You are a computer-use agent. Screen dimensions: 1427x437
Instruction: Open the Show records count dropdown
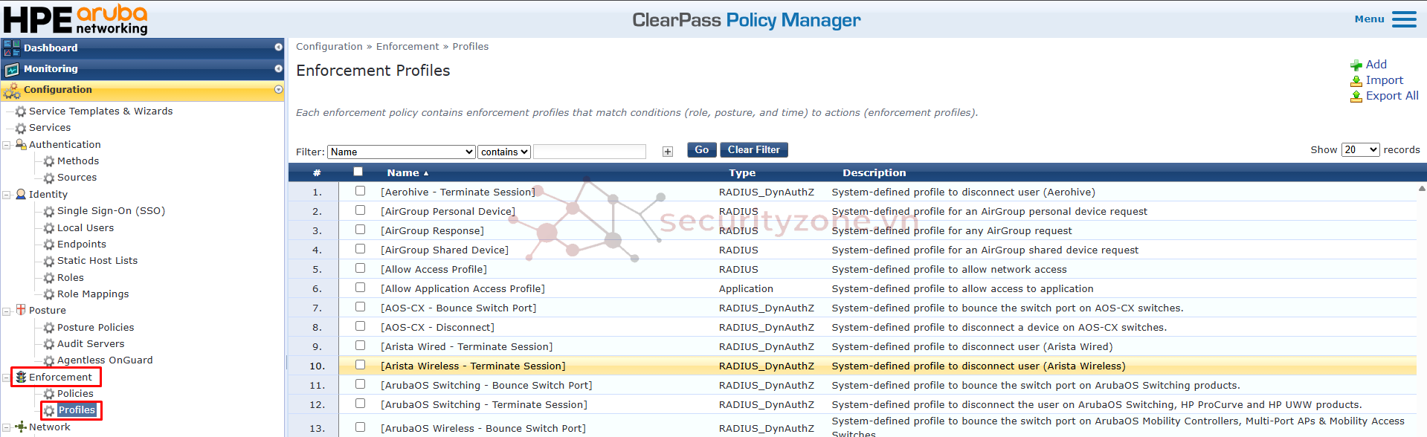point(1361,149)
